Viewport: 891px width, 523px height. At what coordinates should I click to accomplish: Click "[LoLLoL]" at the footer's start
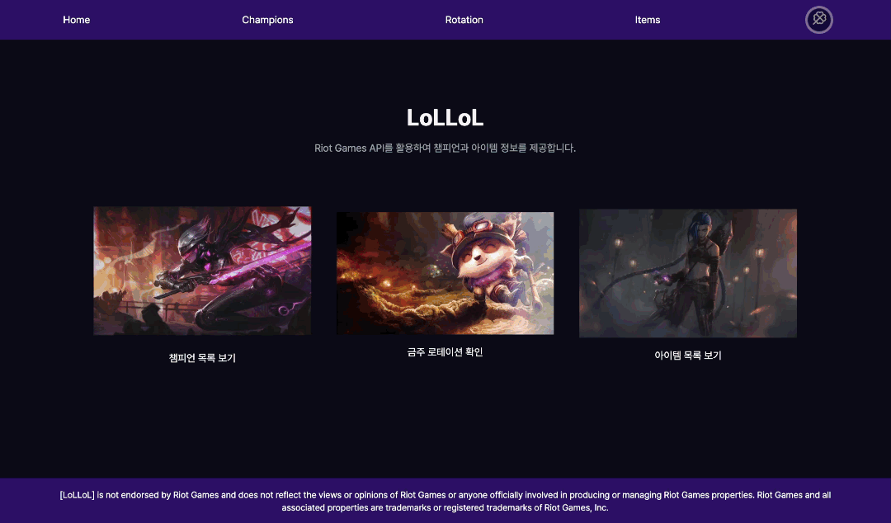(x=77, y=495)
